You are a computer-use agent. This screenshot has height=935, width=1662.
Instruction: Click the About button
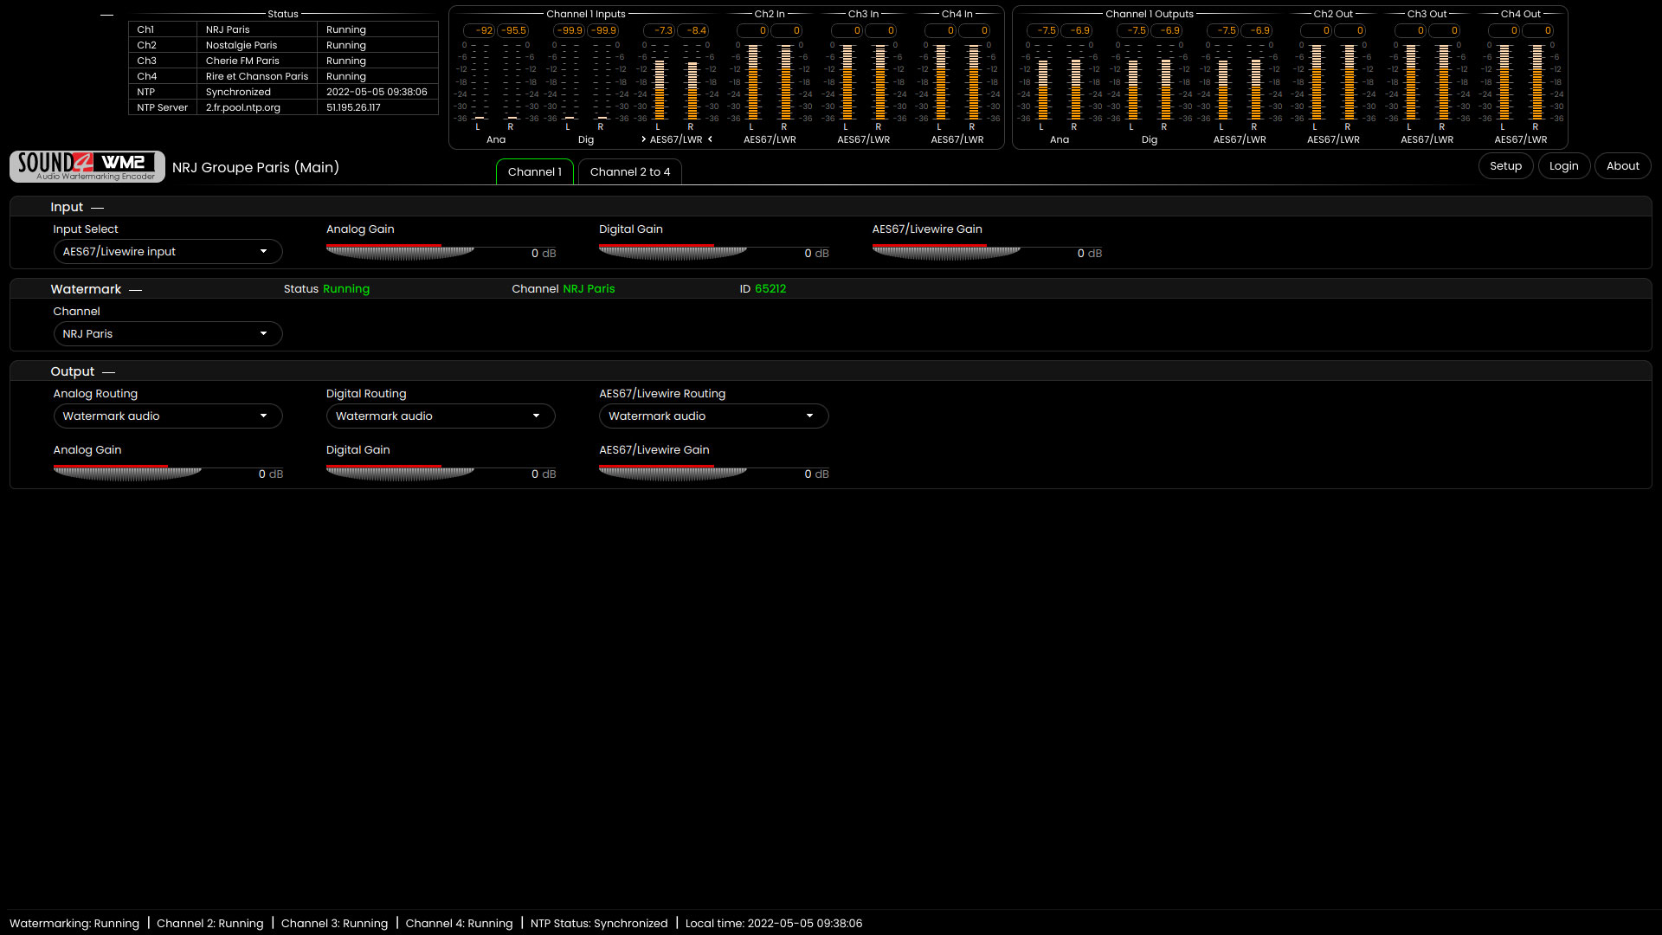click(1622, 166)
